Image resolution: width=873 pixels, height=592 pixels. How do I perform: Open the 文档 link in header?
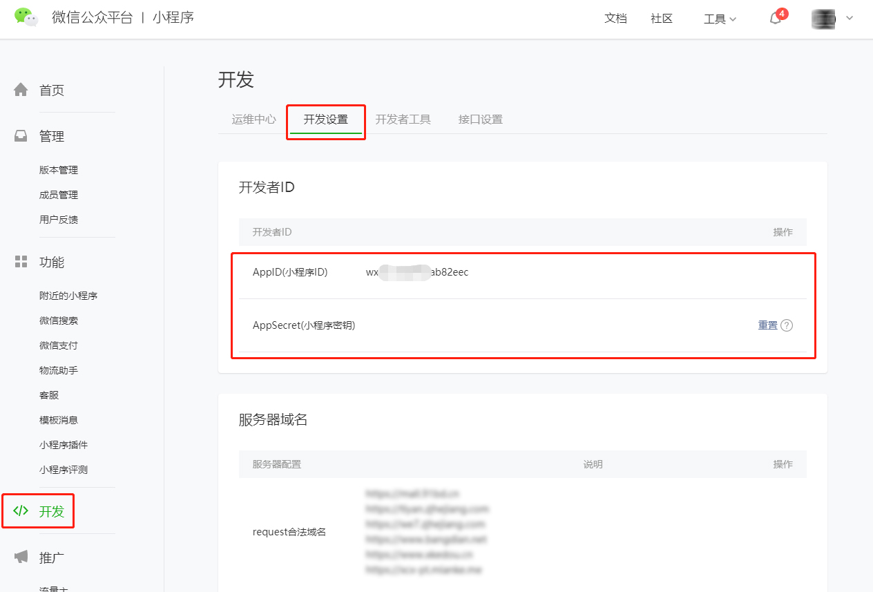pos(615,19)
